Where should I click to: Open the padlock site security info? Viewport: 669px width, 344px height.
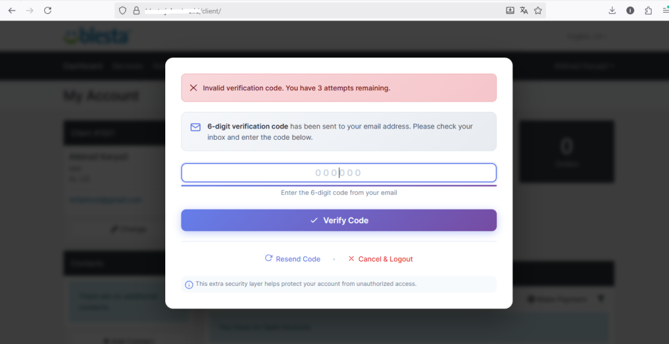coord(136,11)
